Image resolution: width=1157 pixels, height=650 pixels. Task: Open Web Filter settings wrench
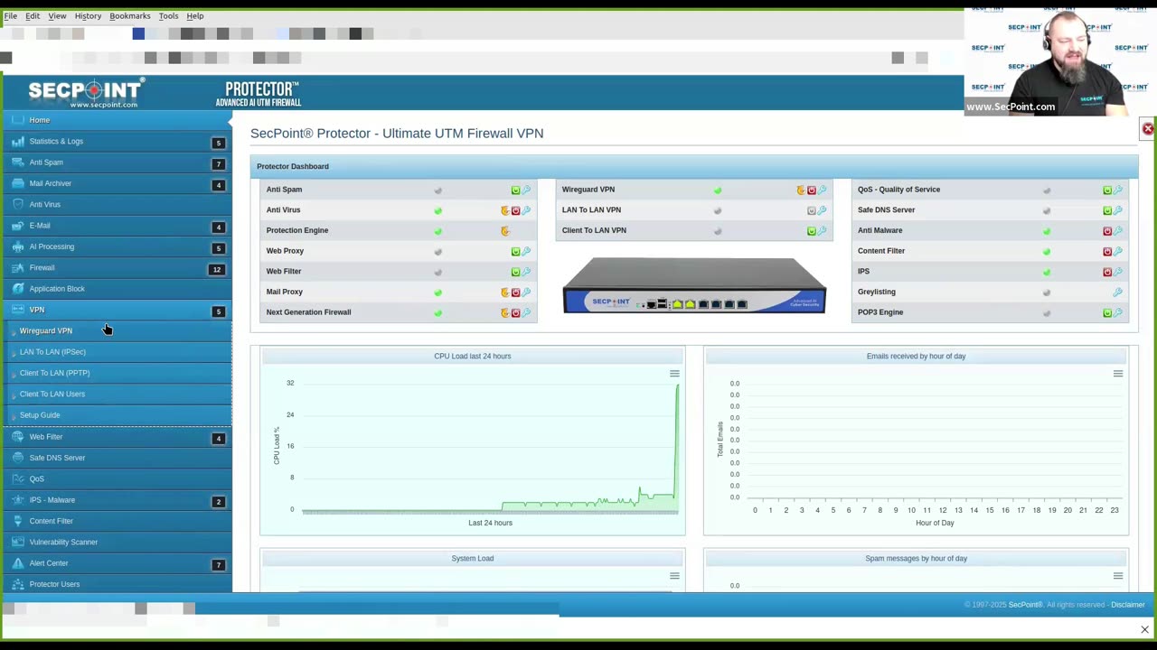[526, 272]
